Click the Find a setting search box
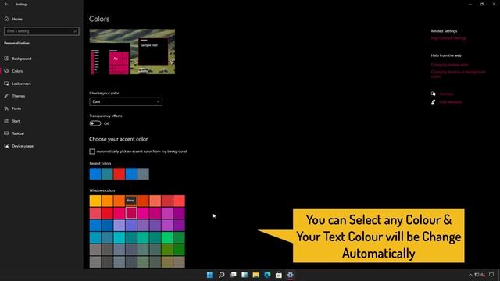The height and width of the screenshot is (281, 500). click(41, 31)
